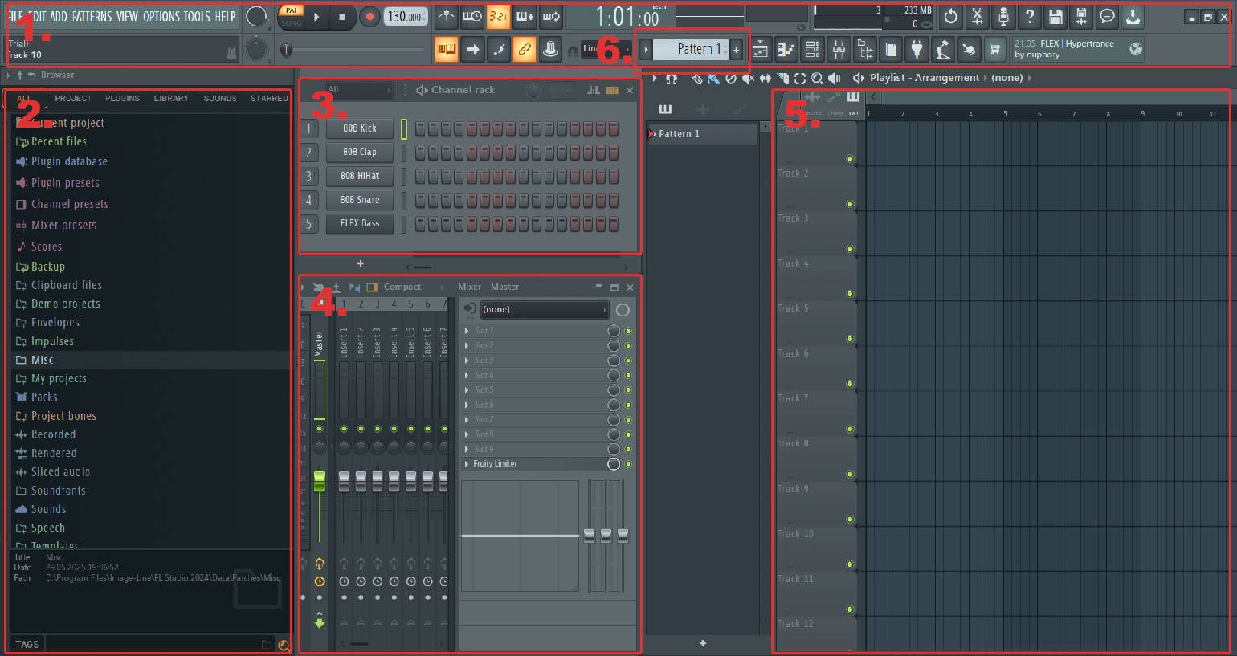Switch to Browser PLUGINS tab
This screenshot has height=656, width=1237.
click(x=122, y=98)
